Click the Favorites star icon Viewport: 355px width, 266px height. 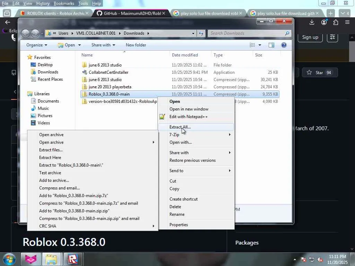point(30,57)
